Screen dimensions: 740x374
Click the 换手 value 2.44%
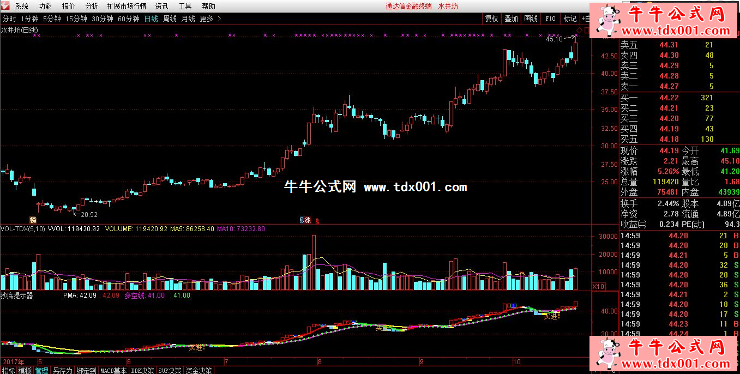[x=667, y=203]
